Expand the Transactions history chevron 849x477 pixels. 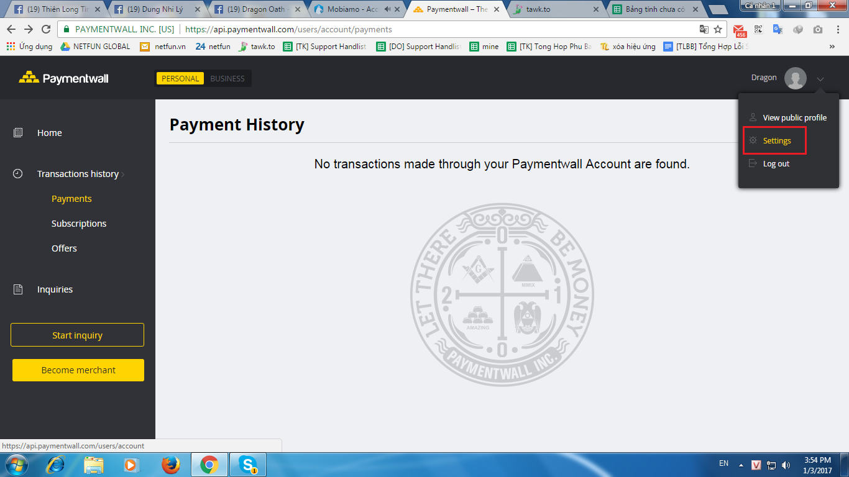coord(123,175)
